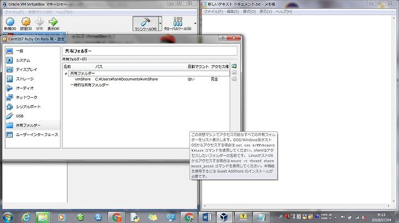Click the Python taskbar icon
This screenshot has width=399, height=223.
pos(135,217)
